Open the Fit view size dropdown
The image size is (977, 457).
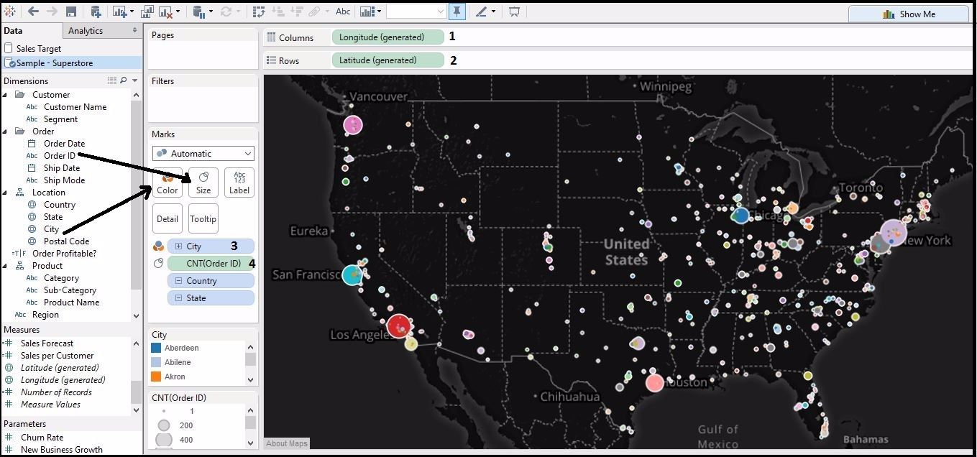pyautogui.click(x=416, y=11)
